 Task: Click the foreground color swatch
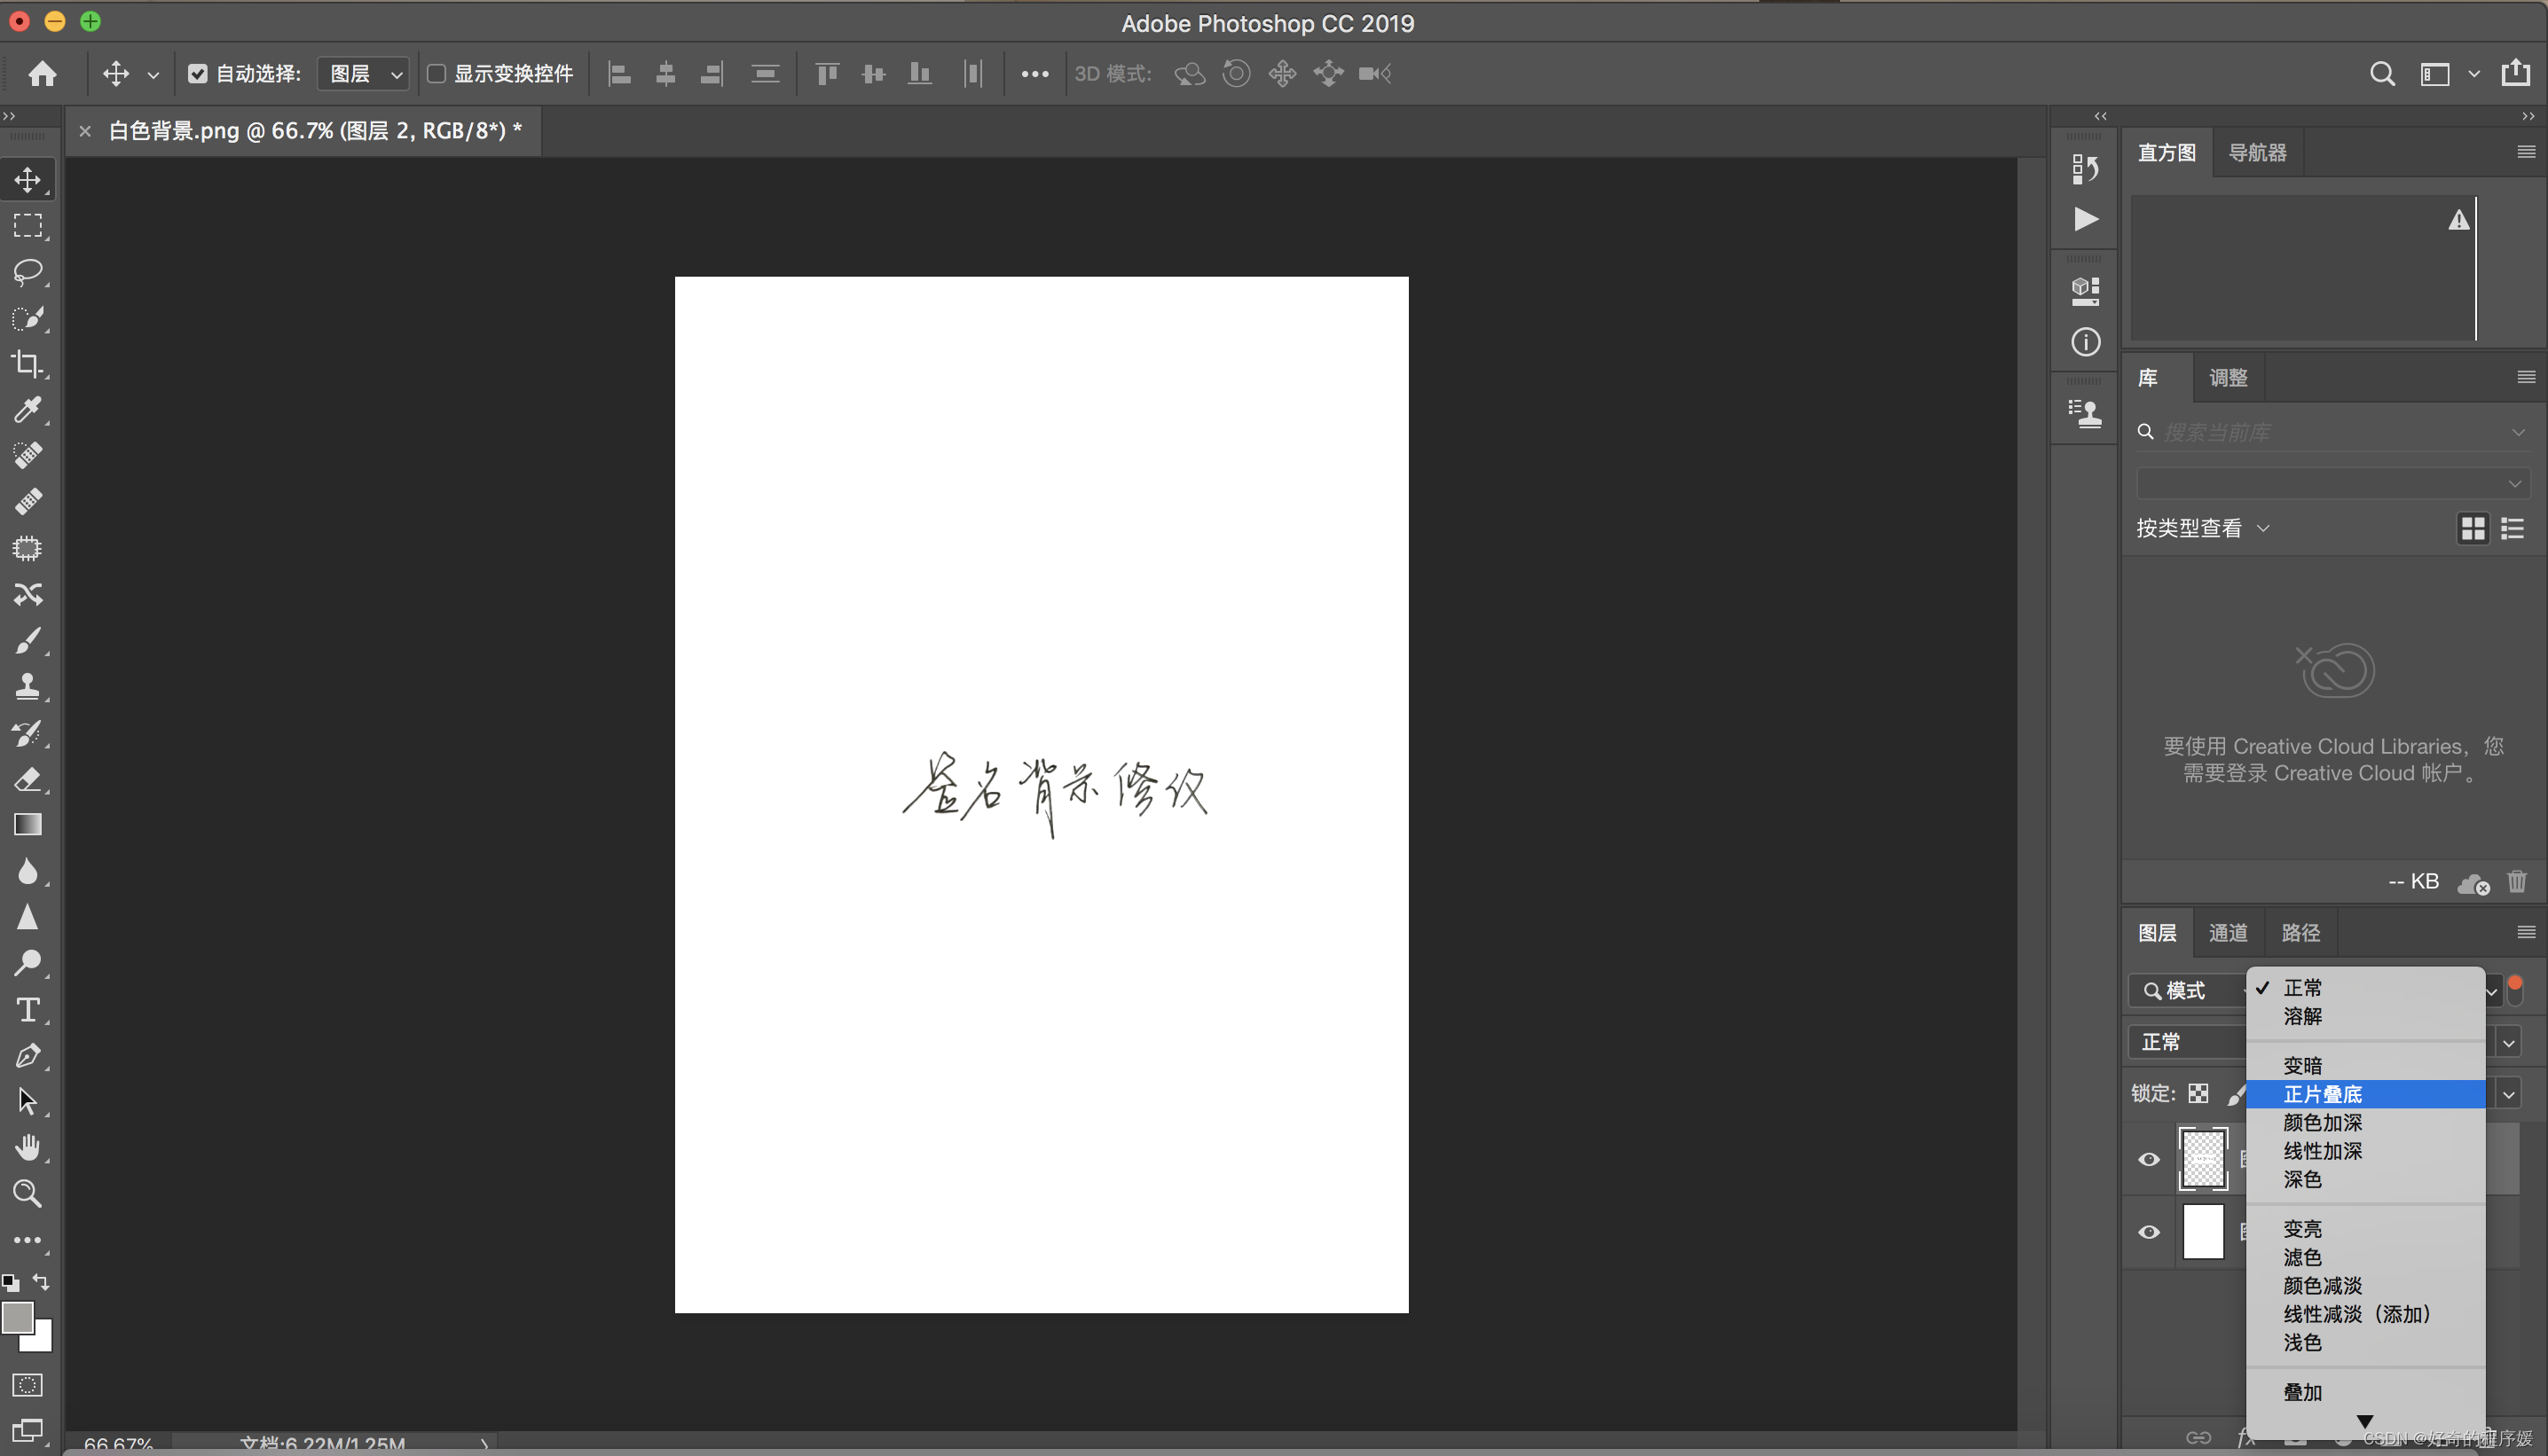[17, 1318]
